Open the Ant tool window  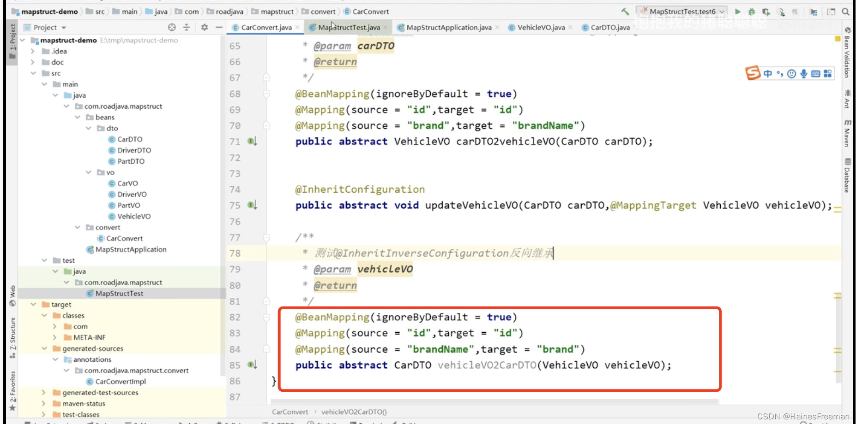coord(847,100)
